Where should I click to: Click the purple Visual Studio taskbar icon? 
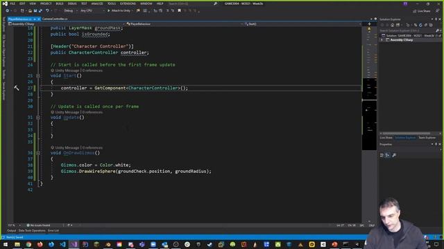click(74, 244)
